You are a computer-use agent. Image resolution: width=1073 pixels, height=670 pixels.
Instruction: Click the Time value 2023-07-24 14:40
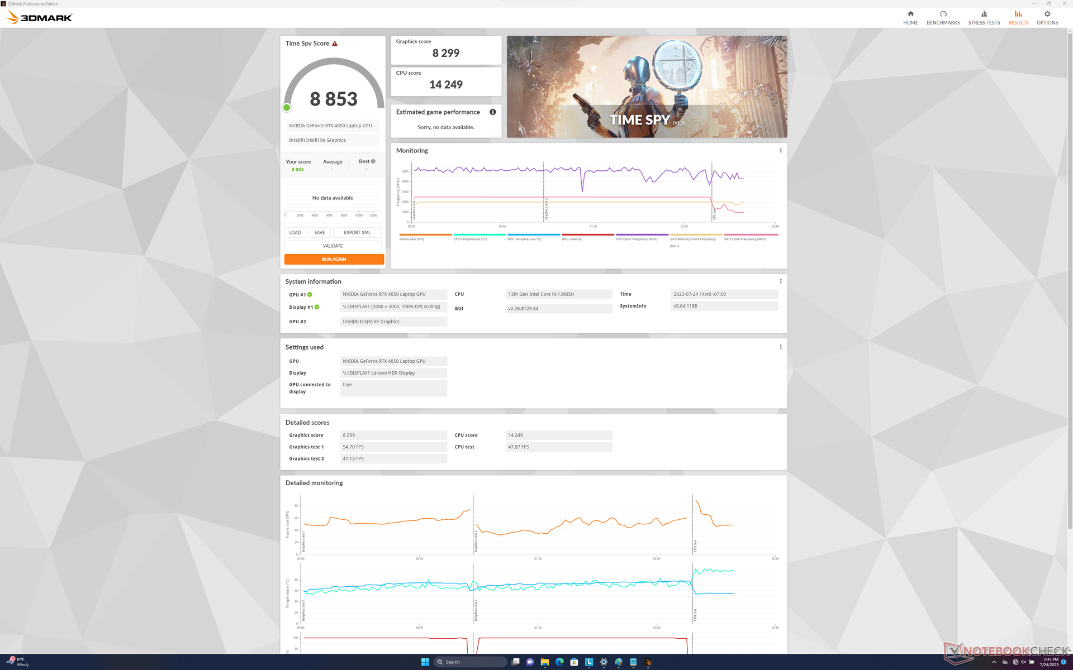pyautogui.click(x=724, y=294)
